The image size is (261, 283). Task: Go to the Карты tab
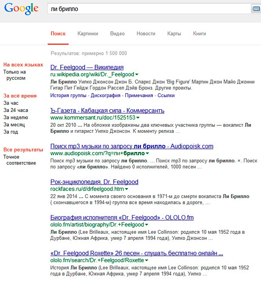pos(174,34)
